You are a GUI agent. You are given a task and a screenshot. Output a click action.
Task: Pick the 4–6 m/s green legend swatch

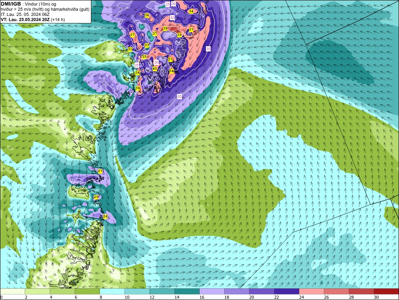[62, 291]
